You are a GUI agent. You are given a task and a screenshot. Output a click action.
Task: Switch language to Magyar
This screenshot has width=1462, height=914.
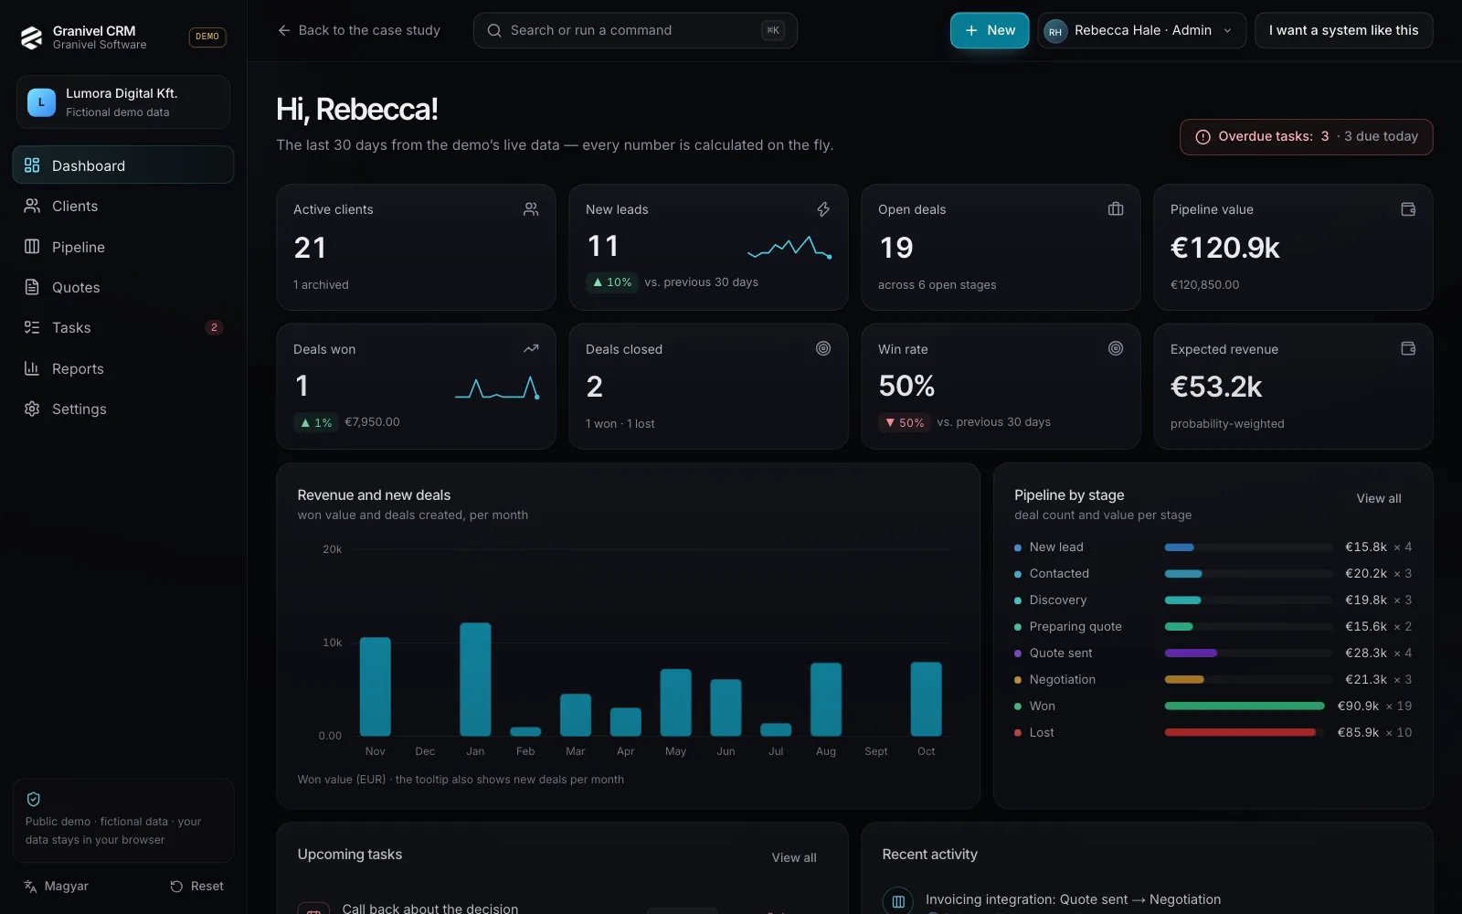point(57,886)
